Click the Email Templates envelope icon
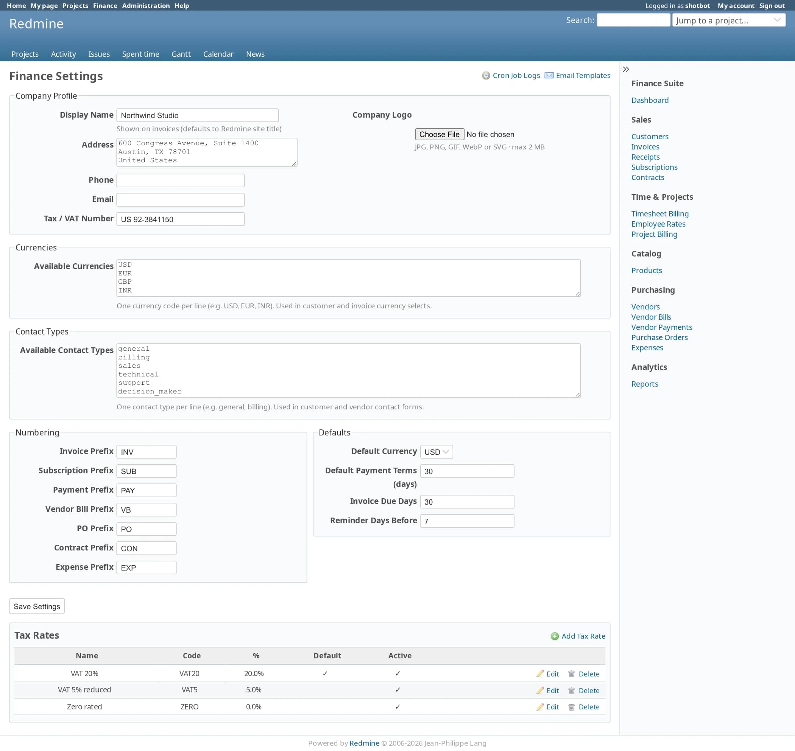The height and width of the screenshot is (751, 795). [x=549, y=76]
